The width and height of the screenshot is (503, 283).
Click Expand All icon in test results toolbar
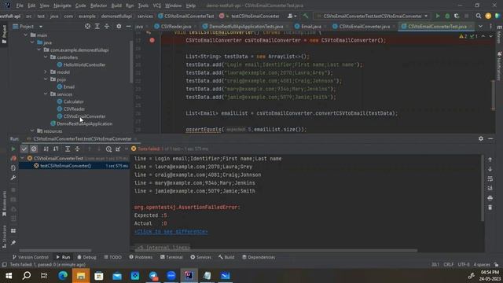pos(68,149)
